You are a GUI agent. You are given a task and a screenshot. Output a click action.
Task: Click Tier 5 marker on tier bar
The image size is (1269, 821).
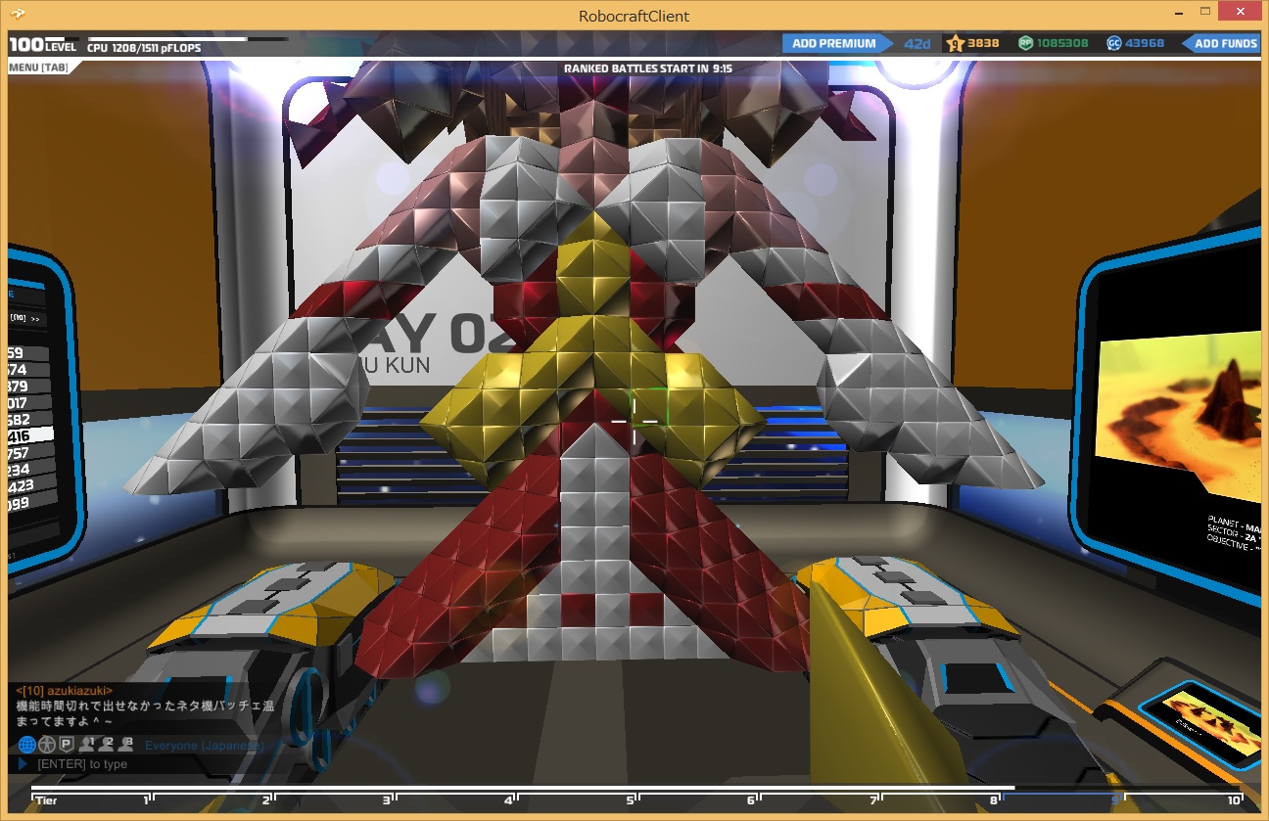coord(631,799)
